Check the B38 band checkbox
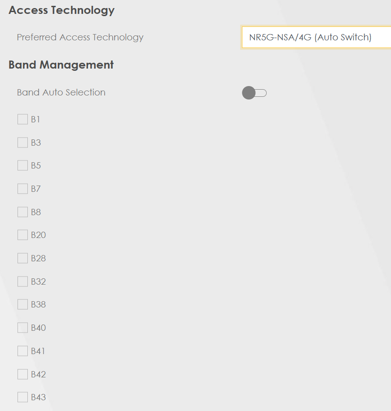Screen dimensions: 391x411 pyautogui.click(x=22, y=304)
